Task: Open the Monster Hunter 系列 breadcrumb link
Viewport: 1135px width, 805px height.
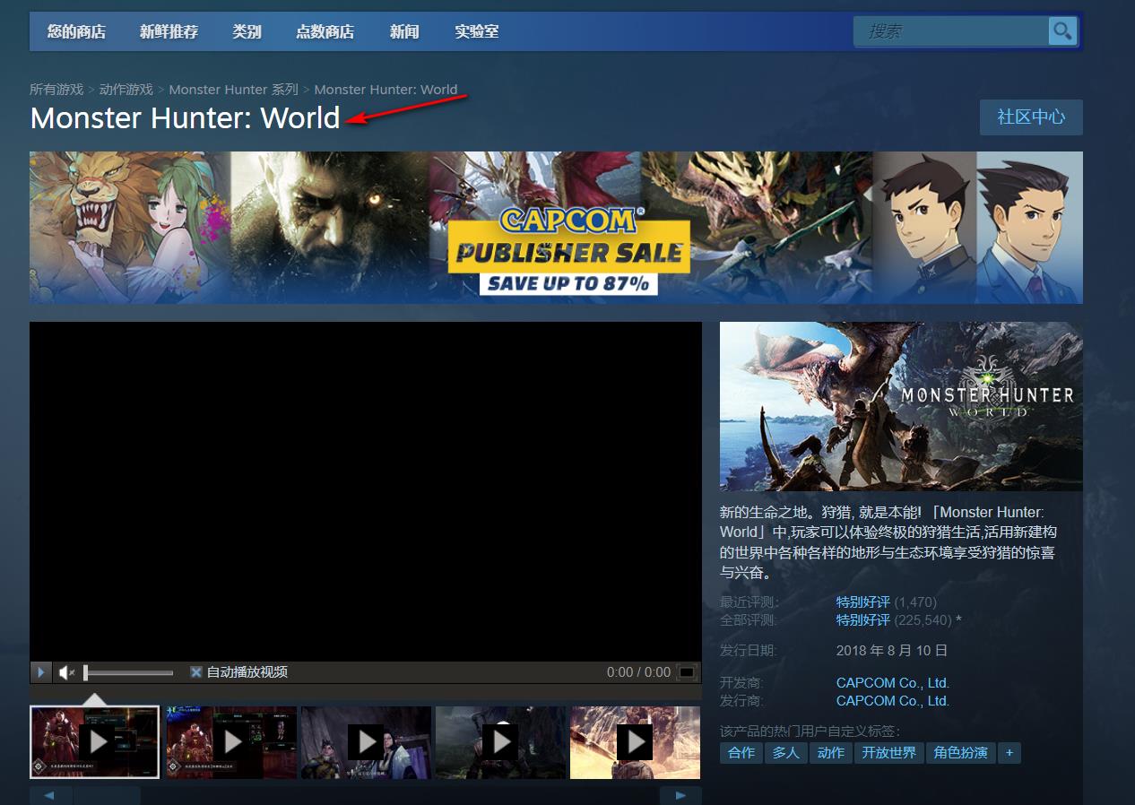Action: point(233,90)
